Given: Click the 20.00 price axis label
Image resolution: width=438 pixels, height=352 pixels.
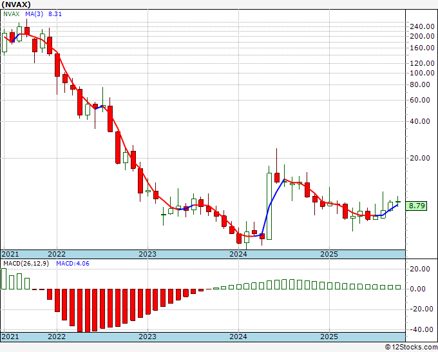Looking at the screenshot, I should (x=419, y=158).
